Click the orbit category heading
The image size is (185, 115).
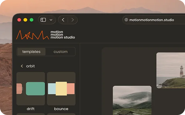[30, 66]
